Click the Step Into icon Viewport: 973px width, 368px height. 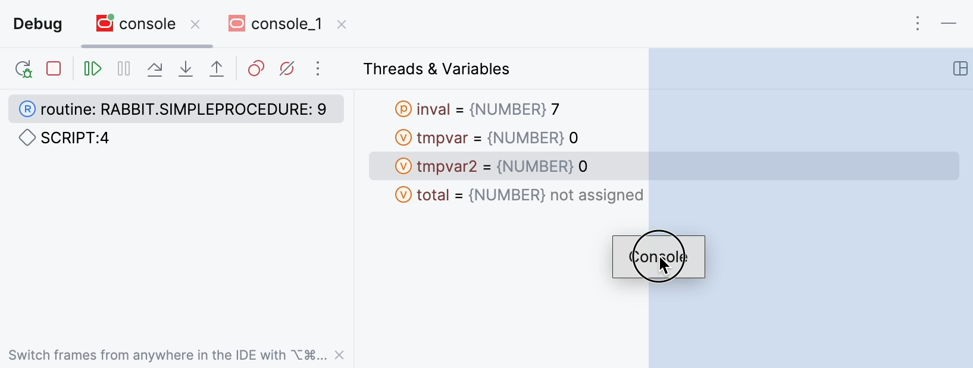tap(186, 69)
